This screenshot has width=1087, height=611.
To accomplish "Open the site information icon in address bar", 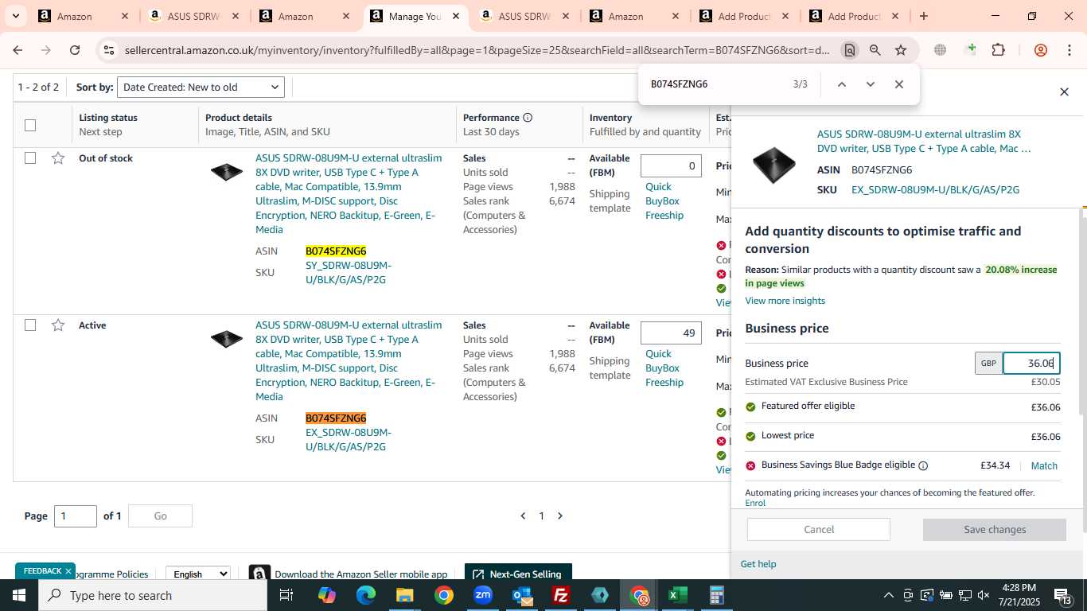I will [x=109, y=50].
